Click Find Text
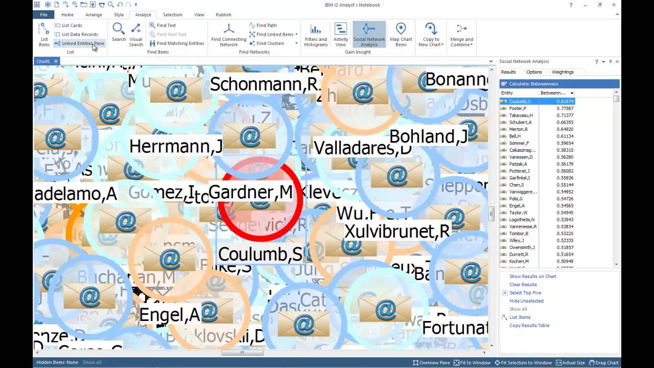Image resolution: width=654 pixels, height=368 pixels. pos(162,25)
